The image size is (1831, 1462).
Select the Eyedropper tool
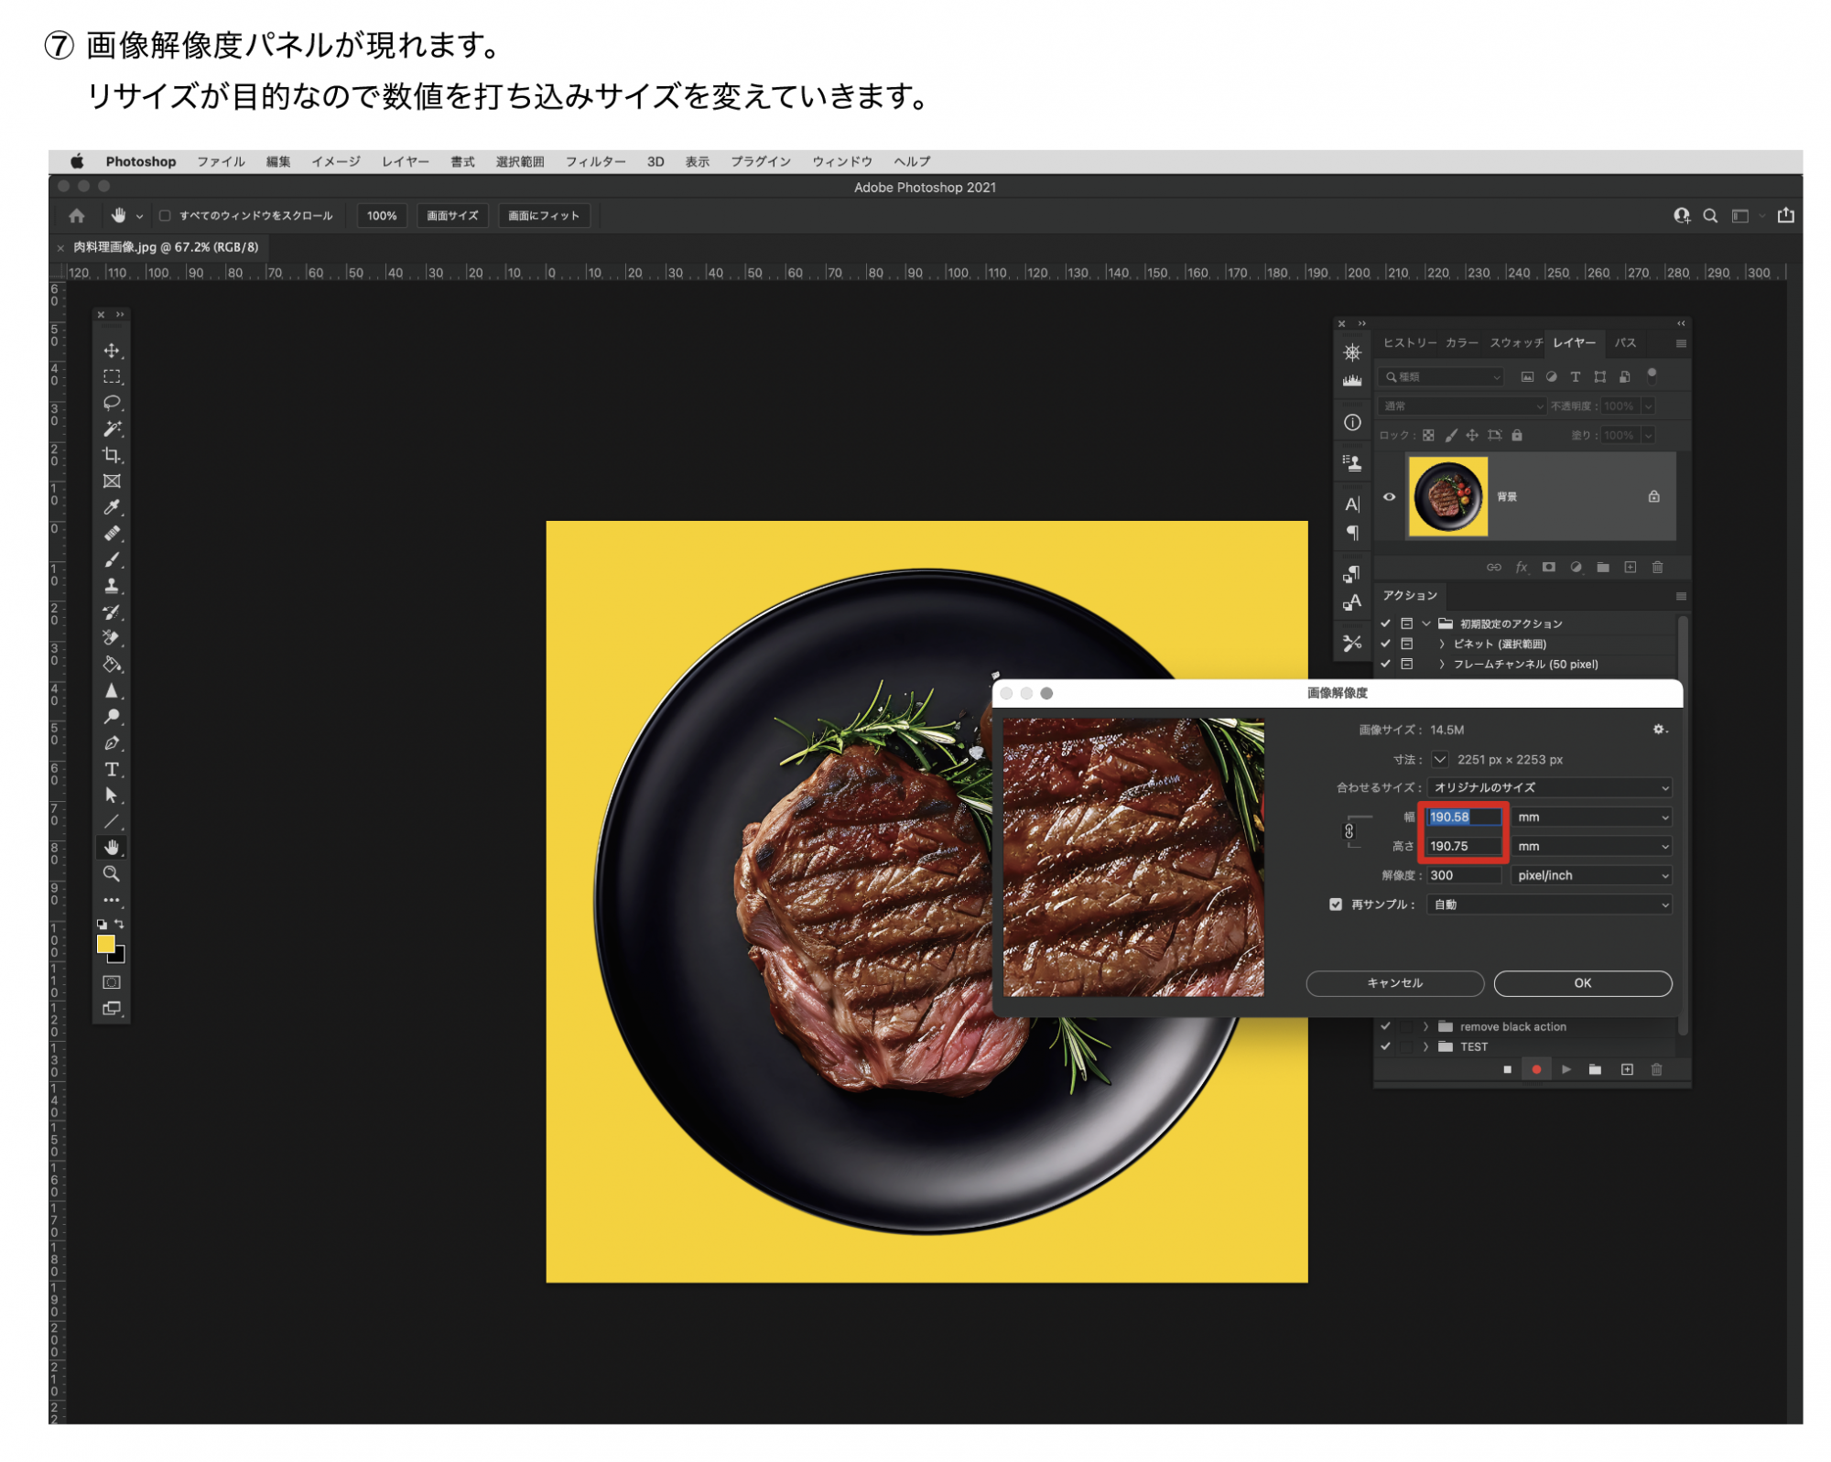click(x=112, y=507)
